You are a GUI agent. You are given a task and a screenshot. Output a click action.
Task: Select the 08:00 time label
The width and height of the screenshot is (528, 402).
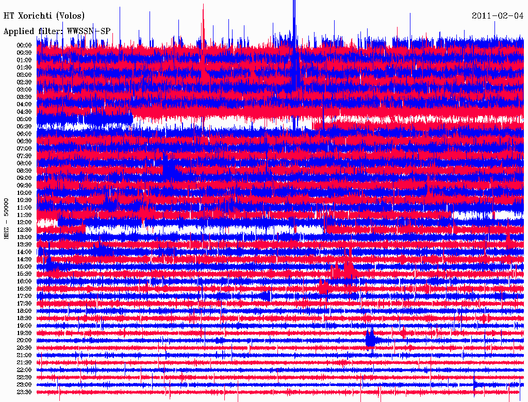click(24, 163)
